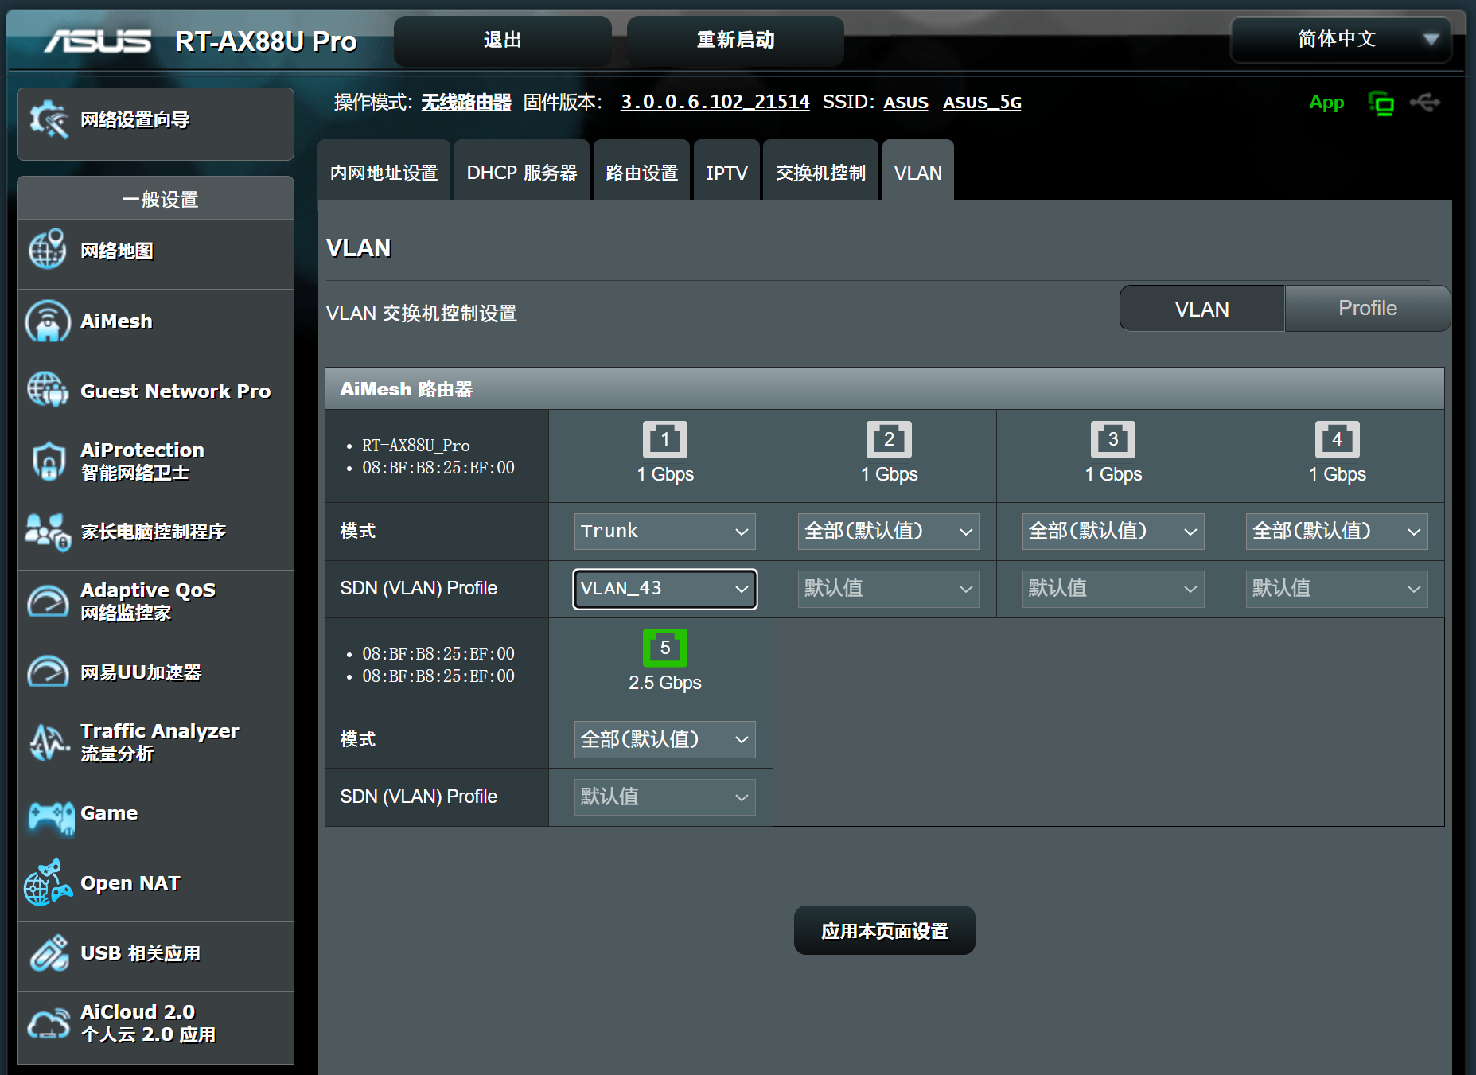The image size is (1476, 1075).
Task: Select the green 2.5 Gbps port 5 icon
Action: 664,648
